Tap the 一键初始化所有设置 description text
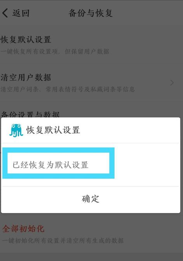Screen dimensions: 183x261 63,240
